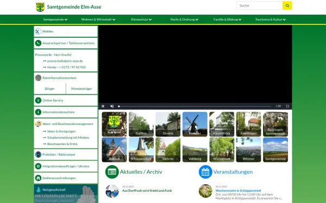This screenshot has width=326, height=203.
Task: Select the Vahlberg landscape tile
Action: pyautogui.click(x=195, y=149)
